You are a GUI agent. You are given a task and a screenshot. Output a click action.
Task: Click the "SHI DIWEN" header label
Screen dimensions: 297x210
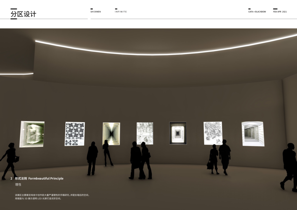96,12
